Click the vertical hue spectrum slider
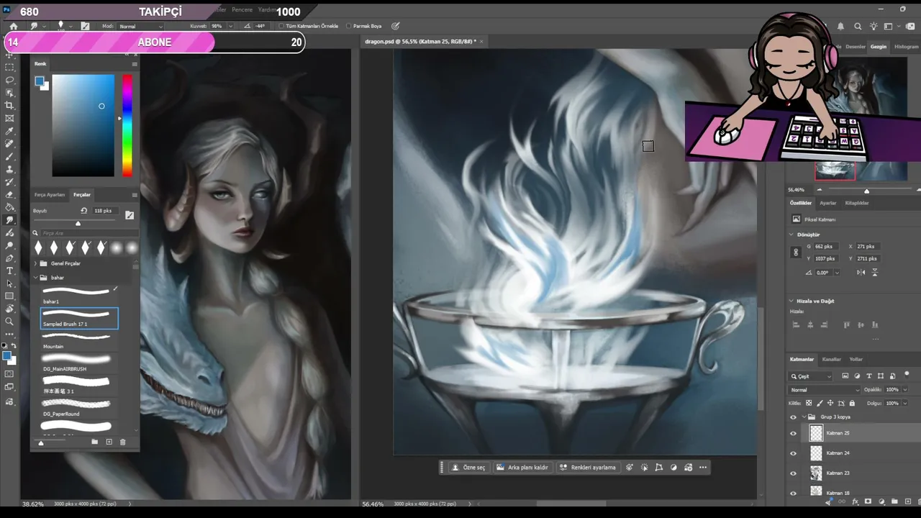 tap(127, 125)
